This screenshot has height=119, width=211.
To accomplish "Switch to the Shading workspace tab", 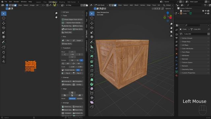I will (62, 2).
